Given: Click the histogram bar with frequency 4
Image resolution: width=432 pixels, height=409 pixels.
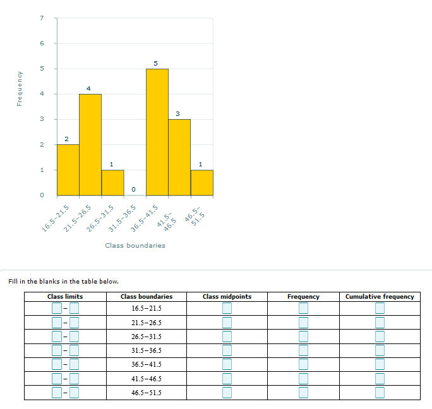Looking at the screenshot, I should (90, 145).
